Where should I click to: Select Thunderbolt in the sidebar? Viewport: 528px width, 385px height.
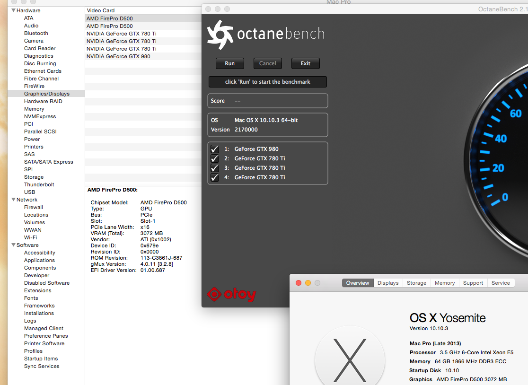tap(39, 185)
